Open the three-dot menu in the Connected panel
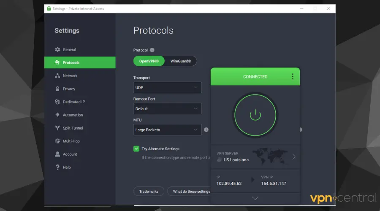The image size is (380, 211). pyautogui.click(x=292, y=77)
